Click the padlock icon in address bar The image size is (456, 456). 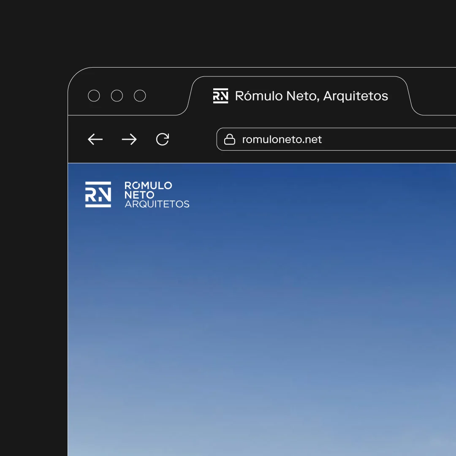coord(229,139)
